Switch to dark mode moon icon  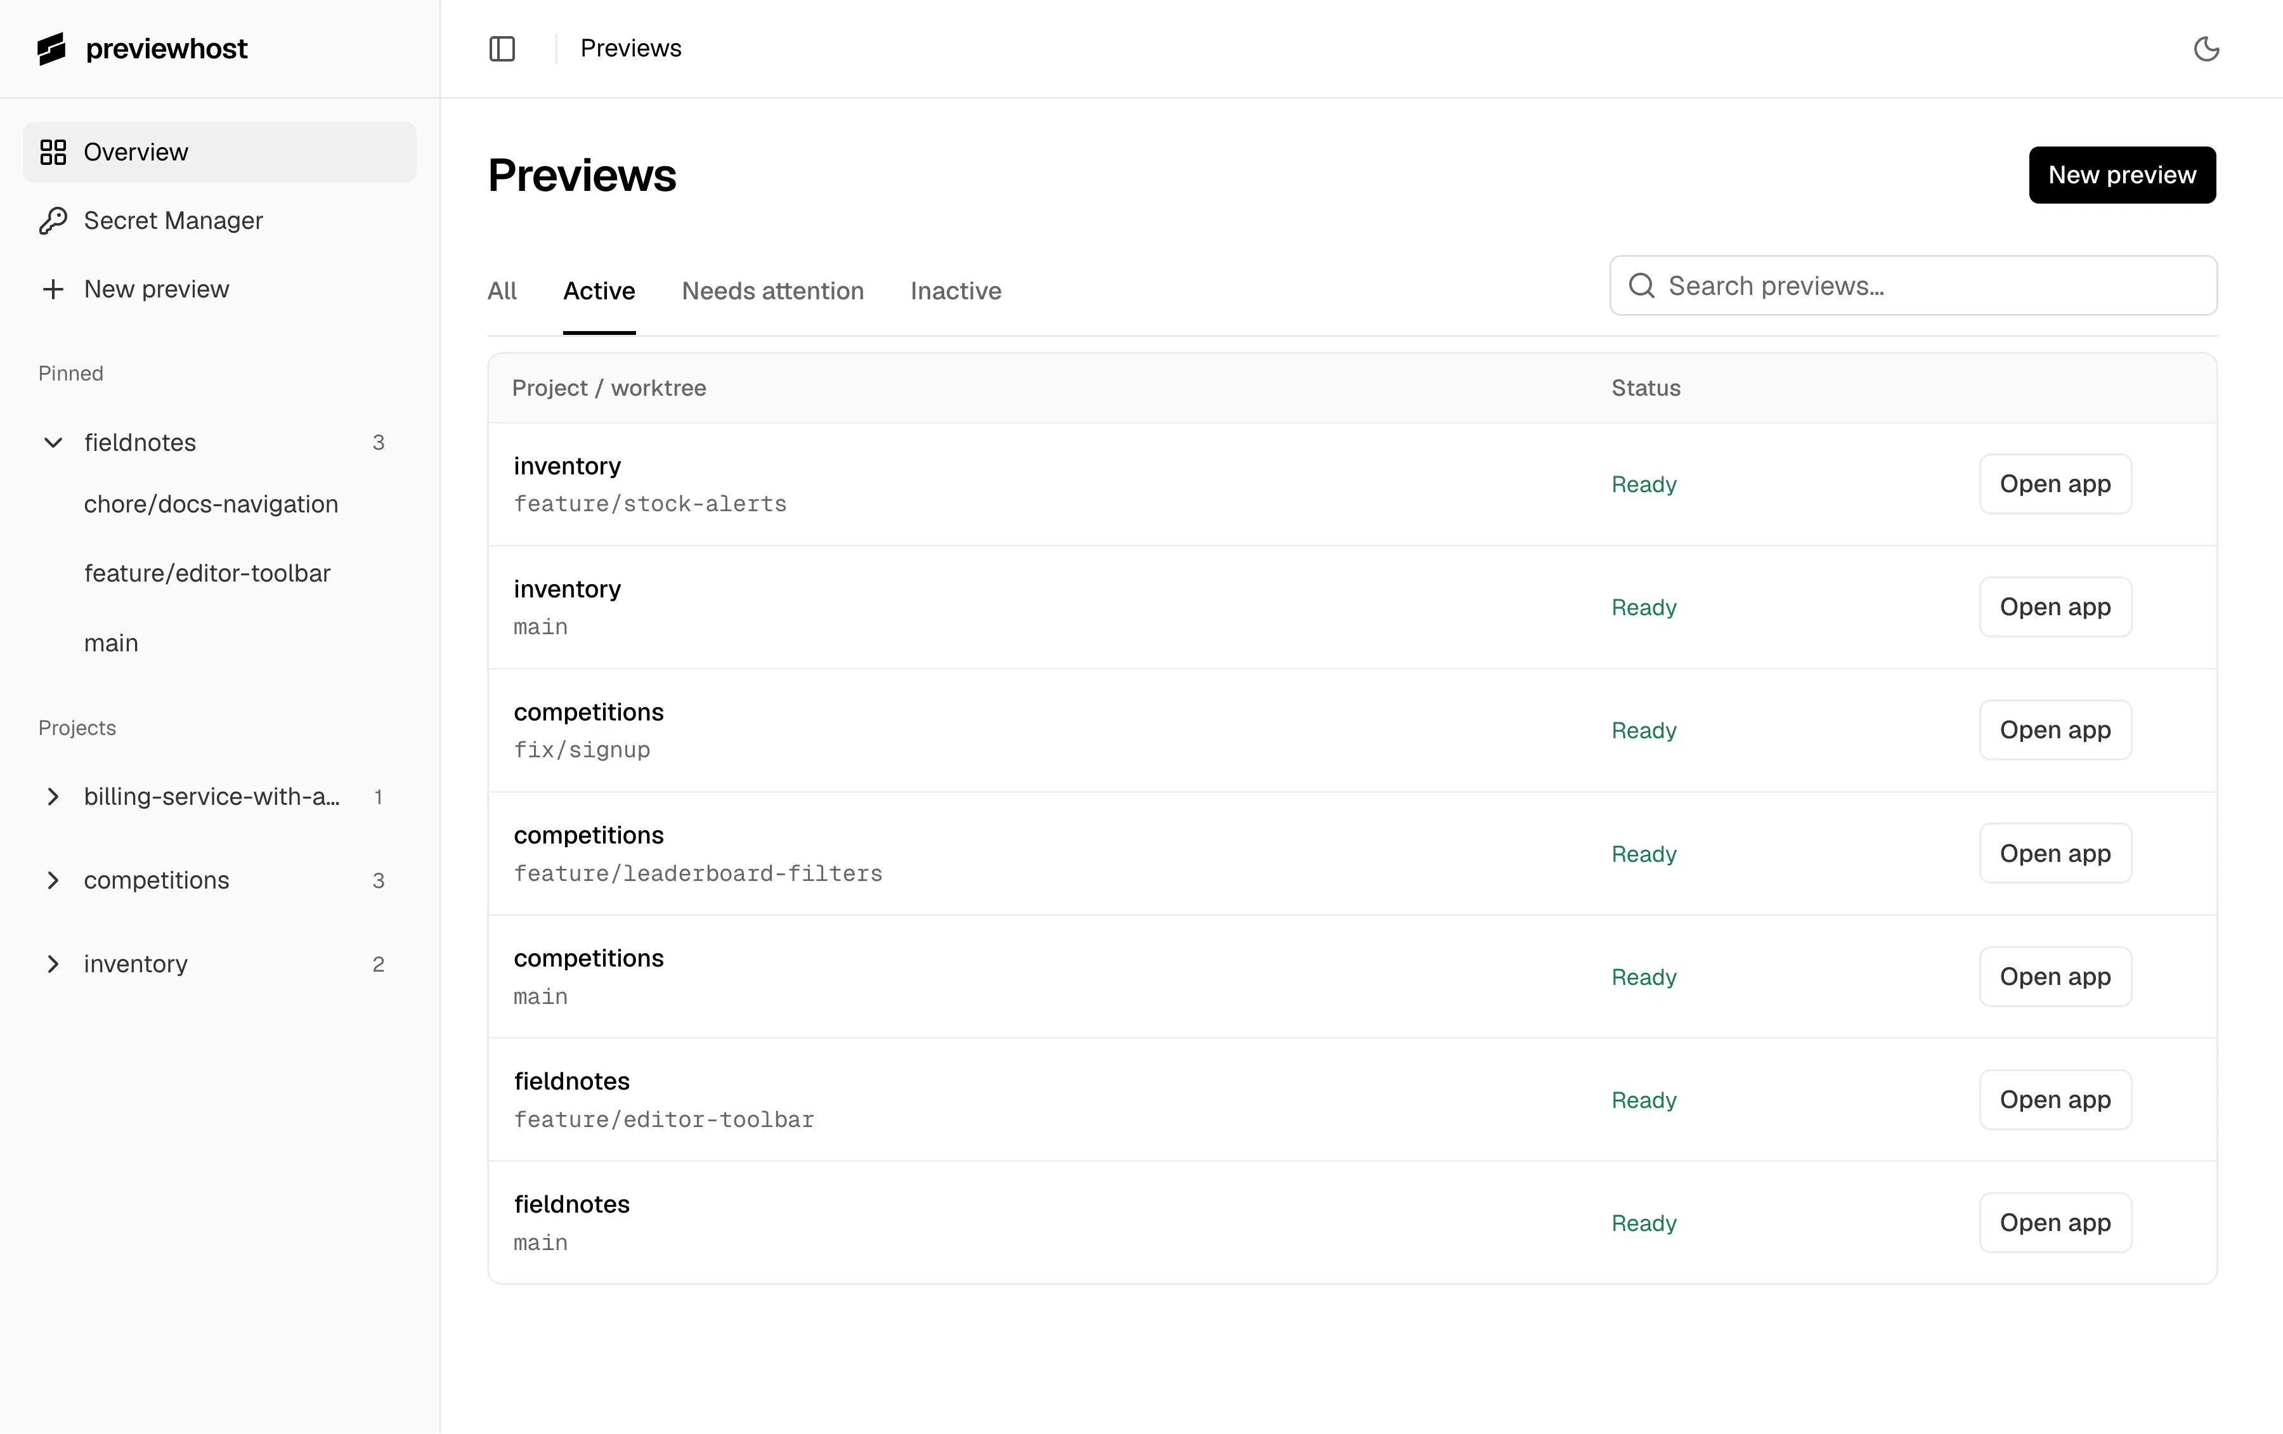2206,48
